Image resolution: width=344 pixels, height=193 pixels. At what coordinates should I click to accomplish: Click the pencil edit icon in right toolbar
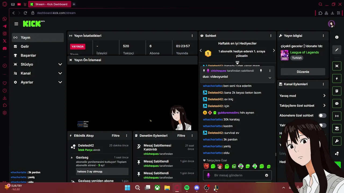tap(337, 50)
